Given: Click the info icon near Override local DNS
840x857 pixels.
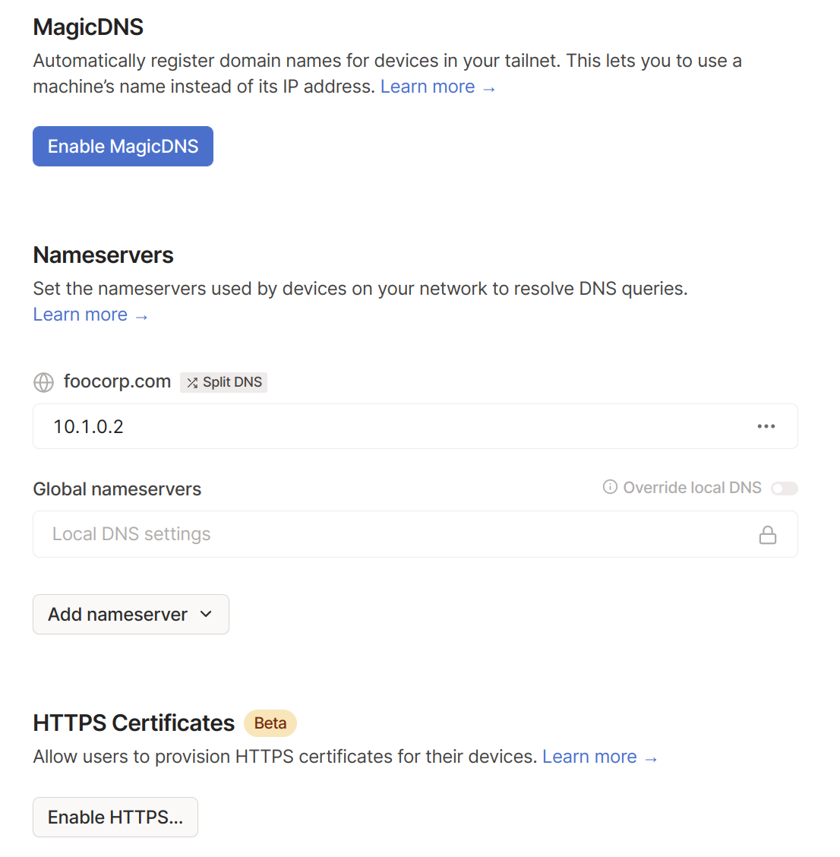Looking at the screenshot, I should click(x=610, y=487).
